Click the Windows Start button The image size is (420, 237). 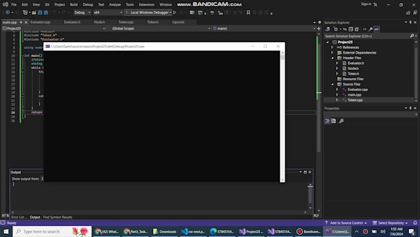(6, 231)
